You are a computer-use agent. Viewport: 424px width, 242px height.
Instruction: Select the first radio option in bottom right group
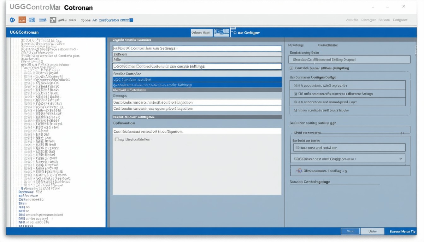pyautogui.click(x=297, y=147)
